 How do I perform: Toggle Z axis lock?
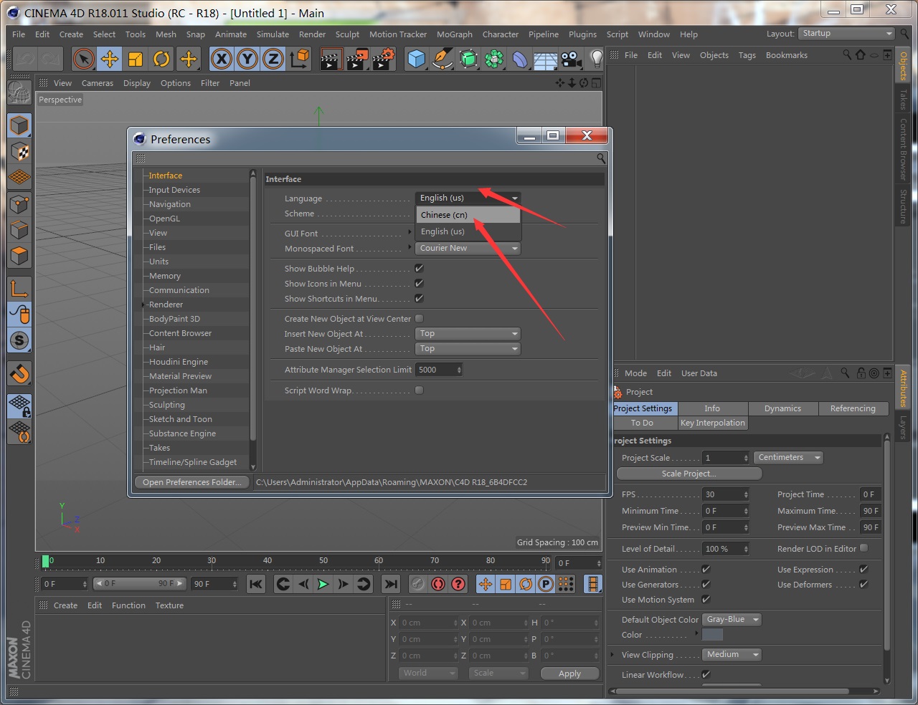click(x=273, y=59)
